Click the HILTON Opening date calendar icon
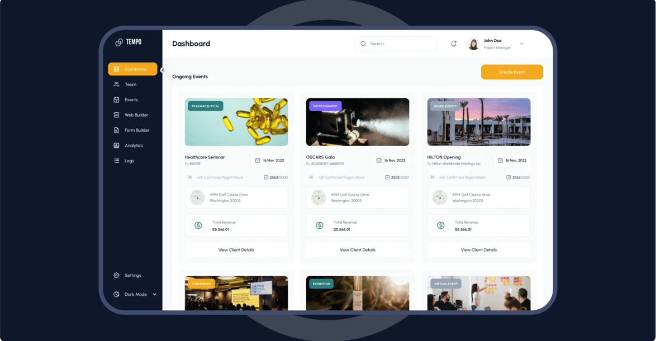656x341 pixels. click(x=500, y=161)
